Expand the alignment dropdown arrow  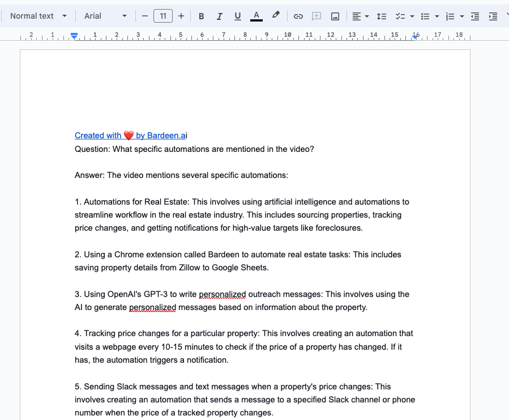point(367,16)
